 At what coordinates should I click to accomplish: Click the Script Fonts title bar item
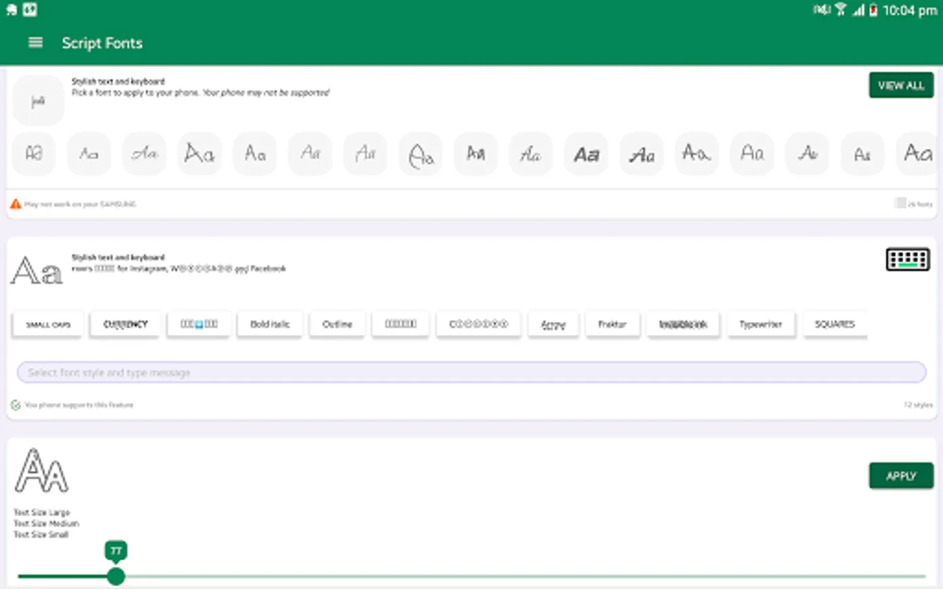click(x=102, y=43)
